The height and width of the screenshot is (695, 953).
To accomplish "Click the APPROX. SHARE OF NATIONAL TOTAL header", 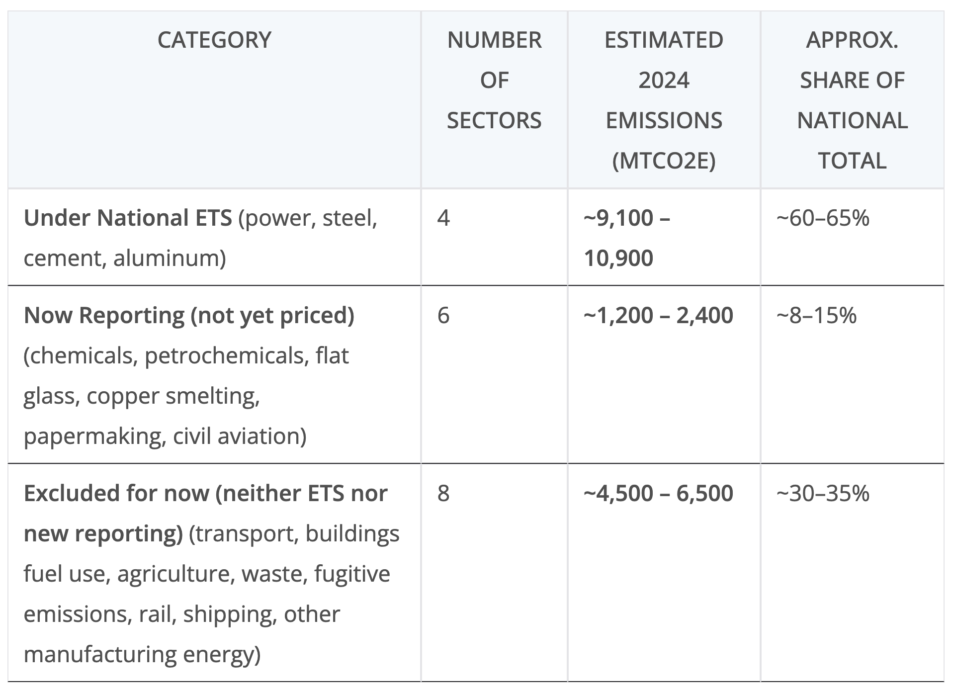I will [x=852, y=100].
